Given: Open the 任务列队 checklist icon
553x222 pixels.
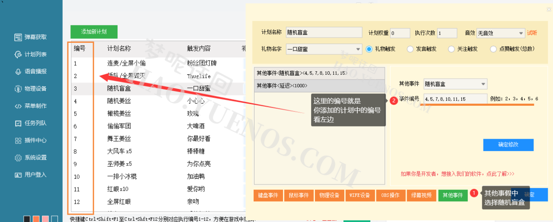Looking at the screenshot, I should click(18, 124).
